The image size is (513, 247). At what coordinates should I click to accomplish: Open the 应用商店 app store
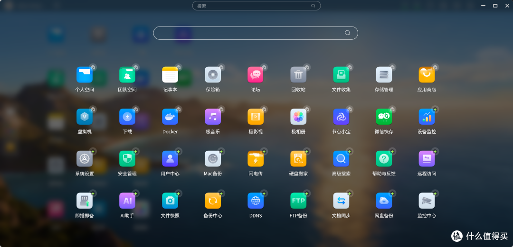[427, 75]
